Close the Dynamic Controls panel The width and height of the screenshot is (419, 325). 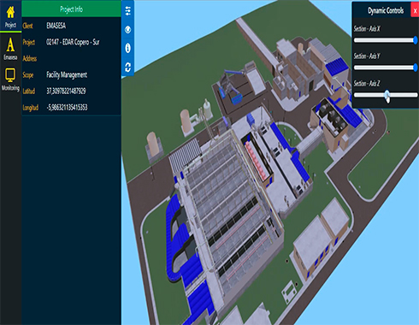[x=415, y=11]
